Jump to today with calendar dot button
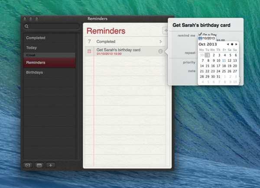The image size is (260, 188). point(232,44)
